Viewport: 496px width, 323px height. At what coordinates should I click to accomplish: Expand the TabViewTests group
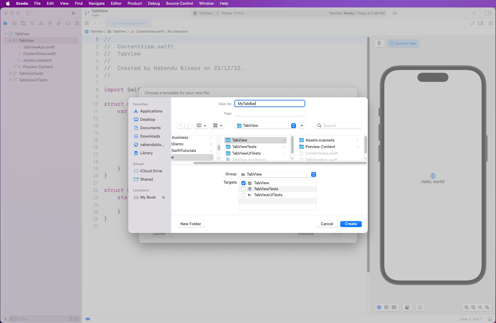point(10,74)
